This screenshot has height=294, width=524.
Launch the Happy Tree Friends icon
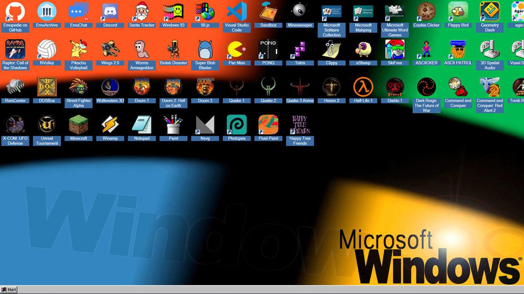tap(300, 125)
